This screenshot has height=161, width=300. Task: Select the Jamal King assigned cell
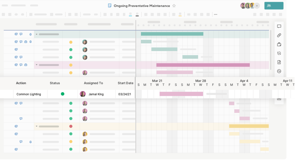pyautogui.click(x=97, y=94)
